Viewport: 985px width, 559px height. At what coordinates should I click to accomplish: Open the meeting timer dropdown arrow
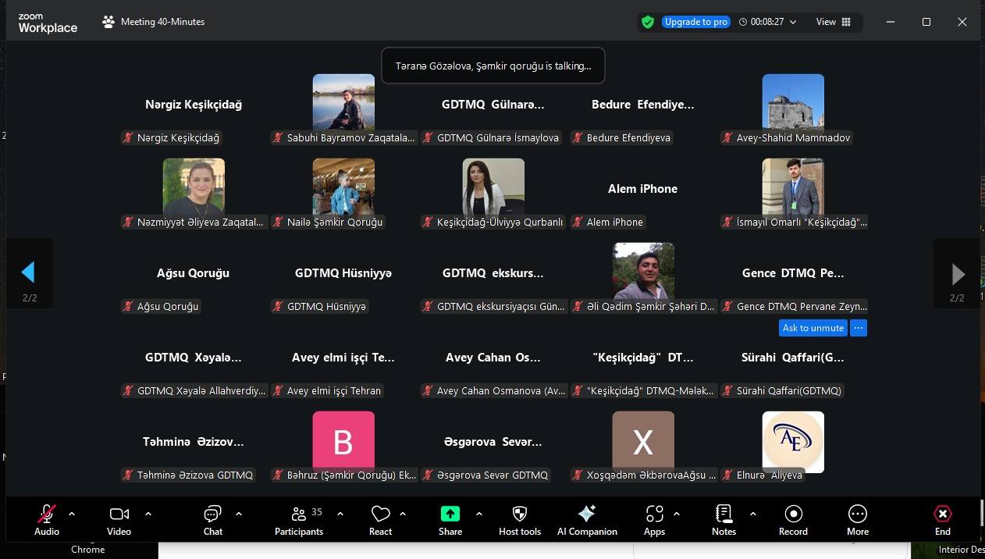[794, 22]
